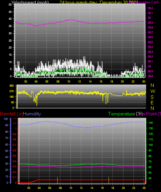Image resolution: width=161 pixels, height=192 pixels.
Task: Click the '45' windspeed axis label
Action: tap(10, 12)
